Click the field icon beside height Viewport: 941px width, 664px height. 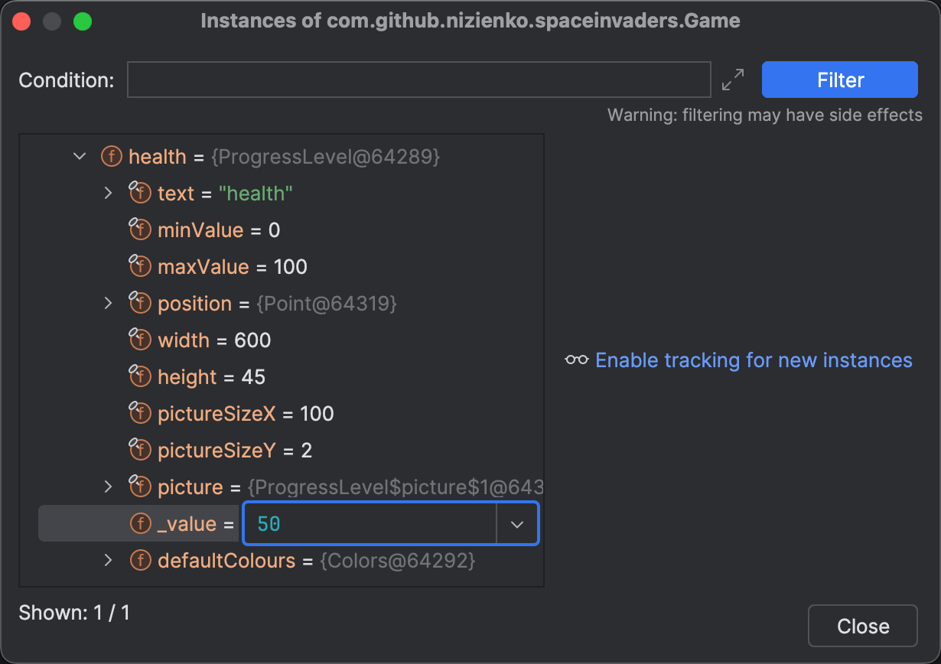pyautogui.click(x=140, y=377)
